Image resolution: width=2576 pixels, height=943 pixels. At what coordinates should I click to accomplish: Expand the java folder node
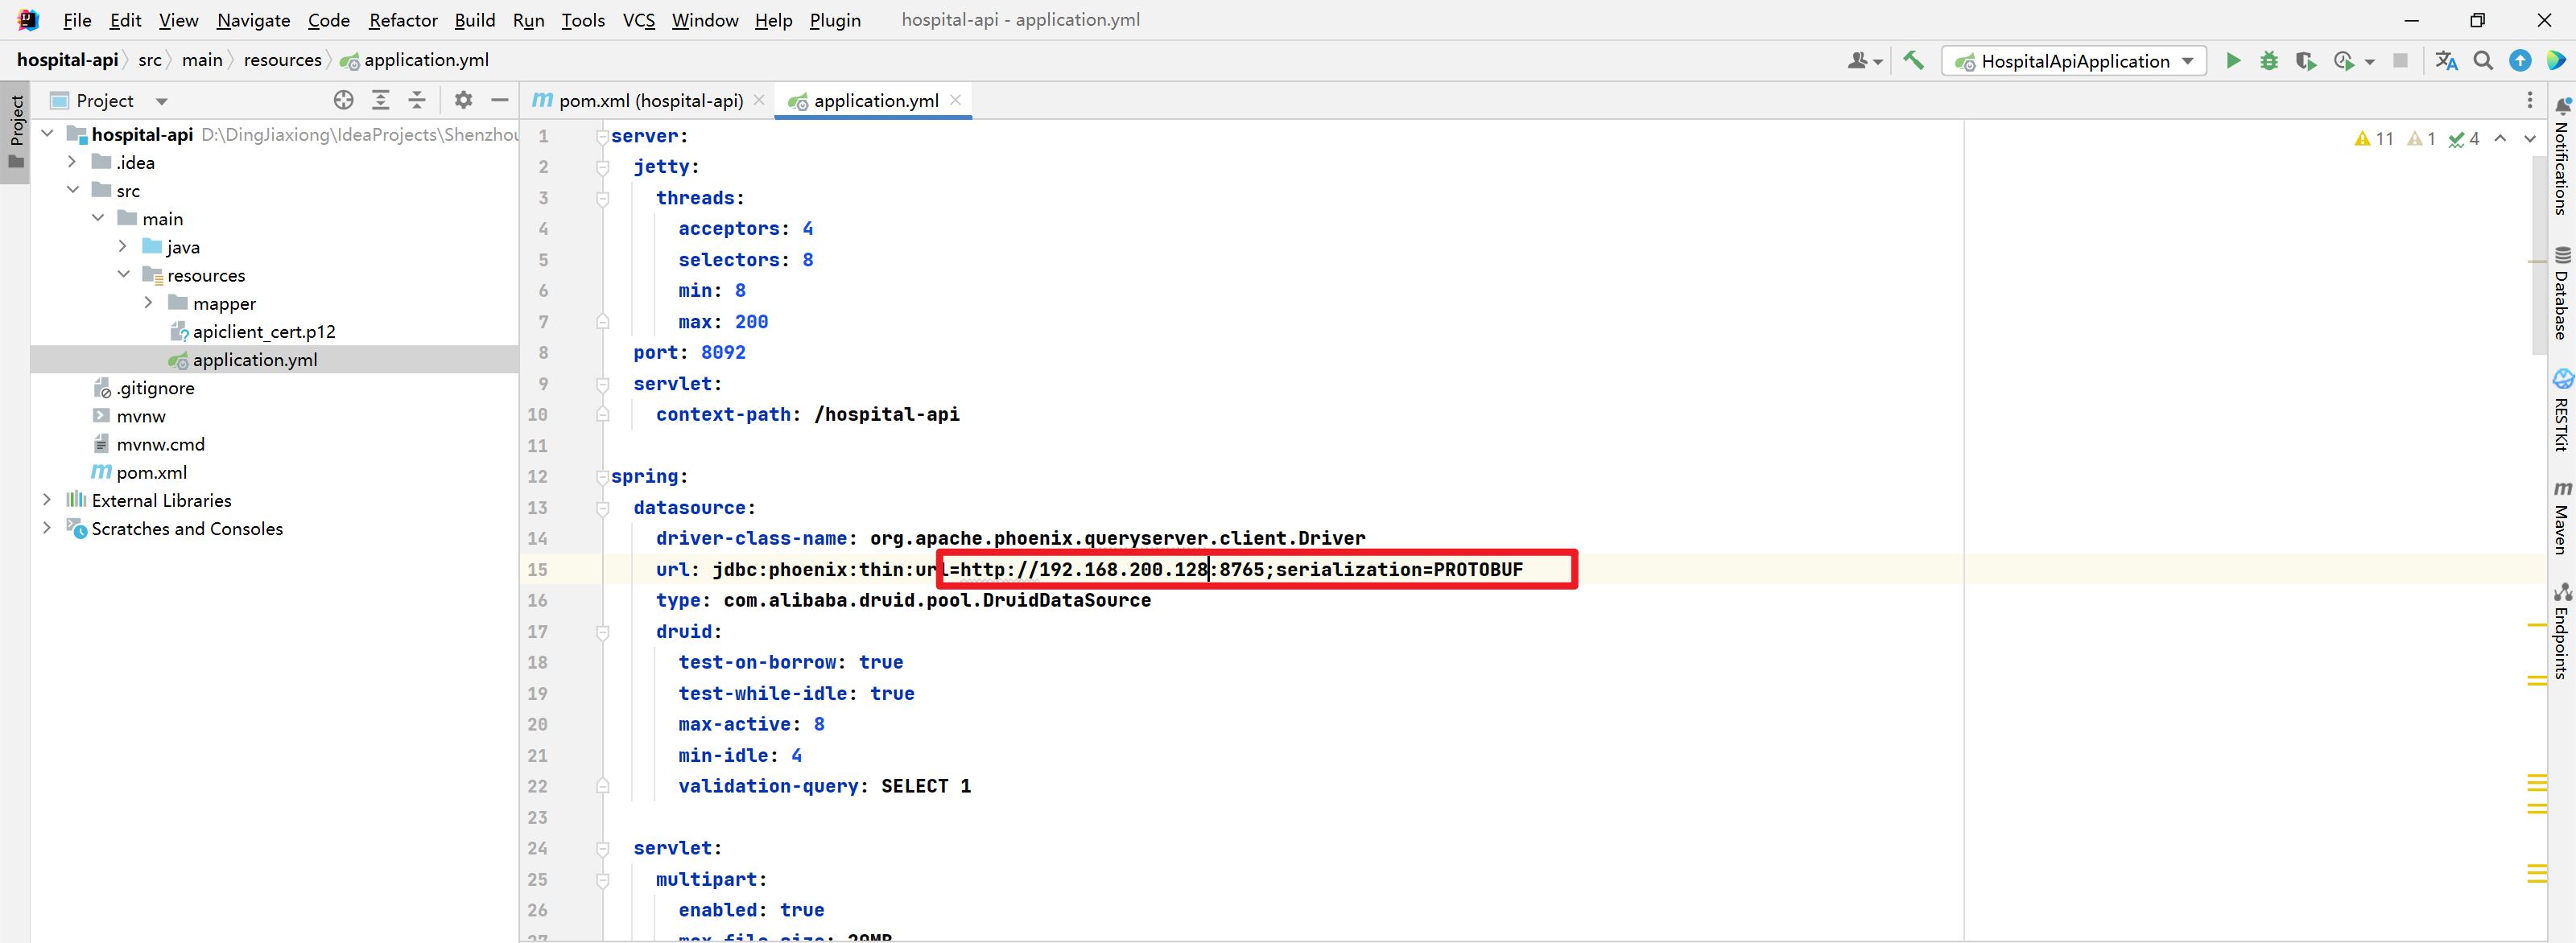tap(123, 246)
